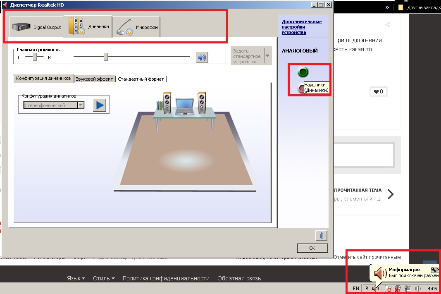The width and height of the screenshot is (441, 294).
Task: Open Язык dropdown in browser footer
Action: 76,278
